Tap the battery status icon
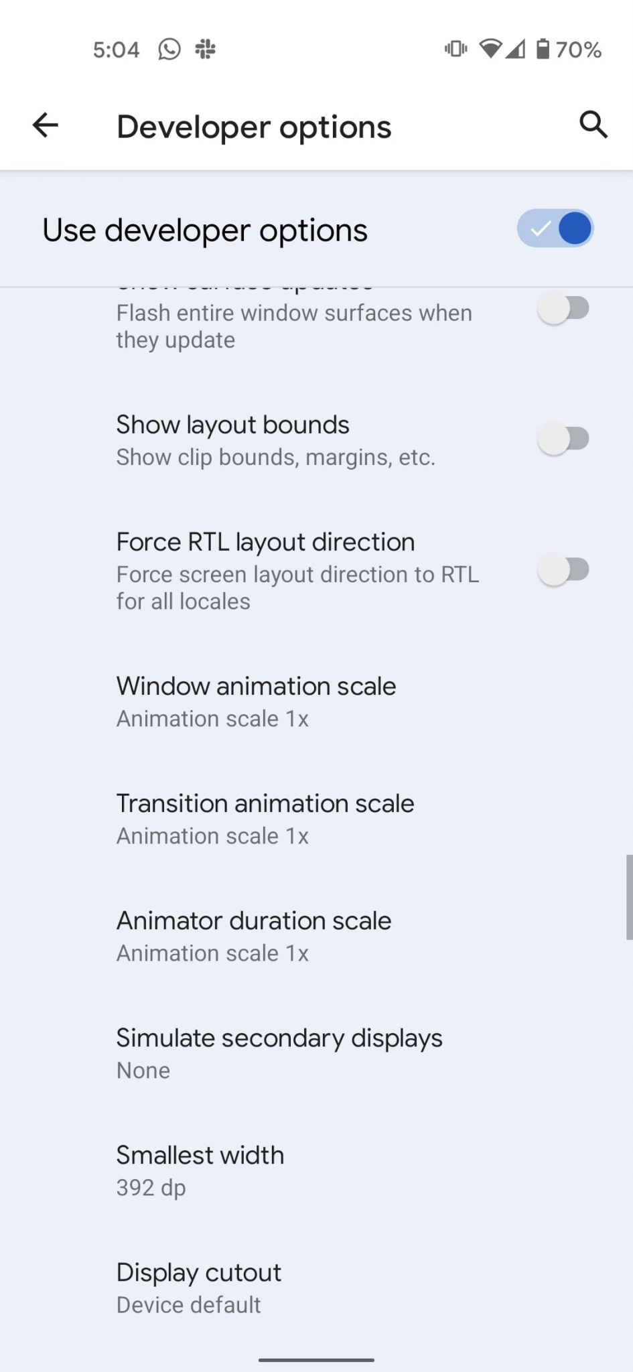Image resolution: width=633 pixels, height=1372 pixels. [543, 49]
